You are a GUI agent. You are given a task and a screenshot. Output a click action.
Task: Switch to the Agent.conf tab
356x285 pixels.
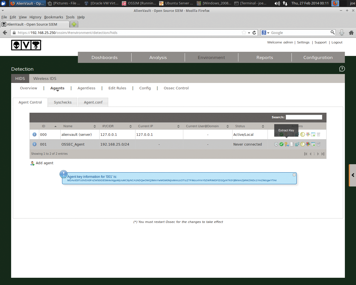tap(93, 102)
